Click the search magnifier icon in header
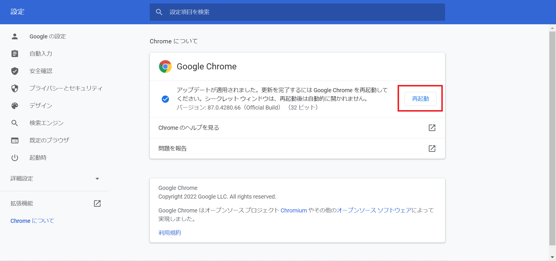556x261 pixels. coord(159,12)
